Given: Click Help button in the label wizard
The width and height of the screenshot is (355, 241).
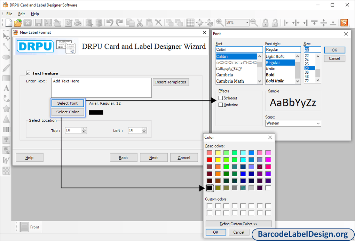Looking at the screenshot, I should point(30,158).
